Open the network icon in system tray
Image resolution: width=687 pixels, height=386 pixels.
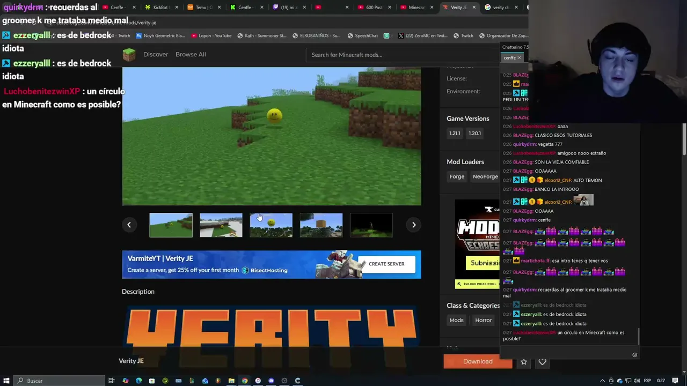point(628,381)
